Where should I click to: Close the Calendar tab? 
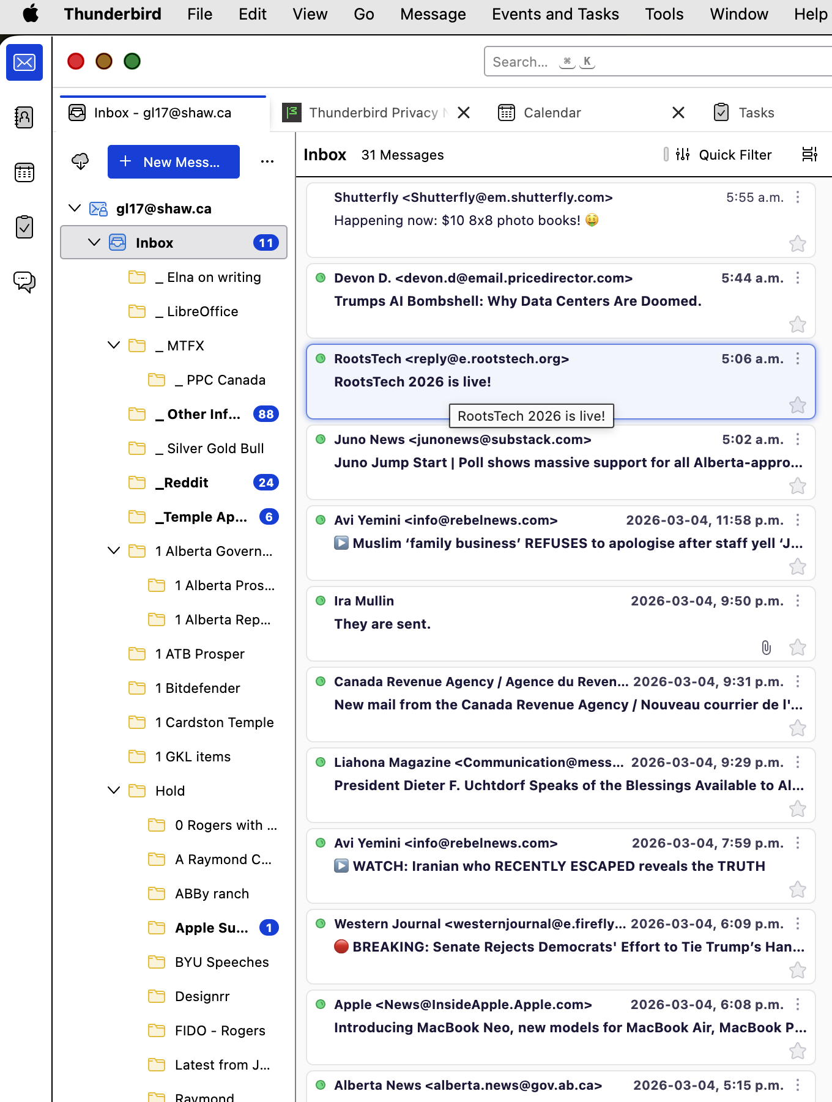pyautogui.click(x=678, y=113)
